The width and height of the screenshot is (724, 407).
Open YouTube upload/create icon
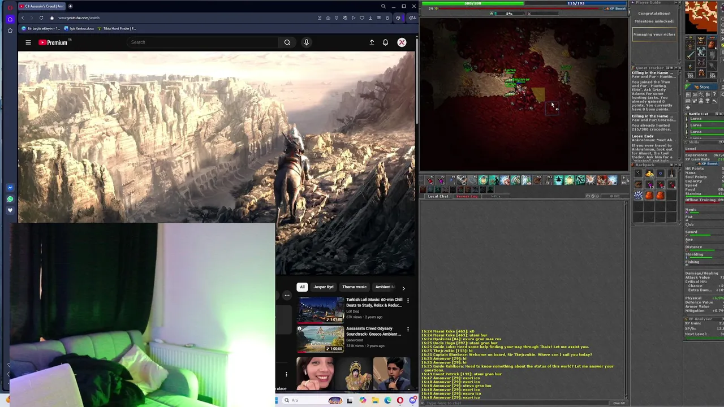(x=372, y=42)
